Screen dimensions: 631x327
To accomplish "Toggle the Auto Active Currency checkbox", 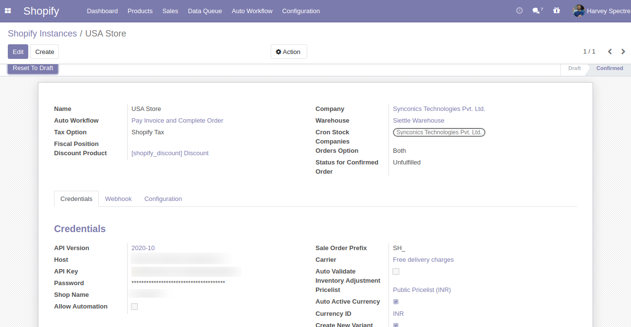I will tap(396, 302).
